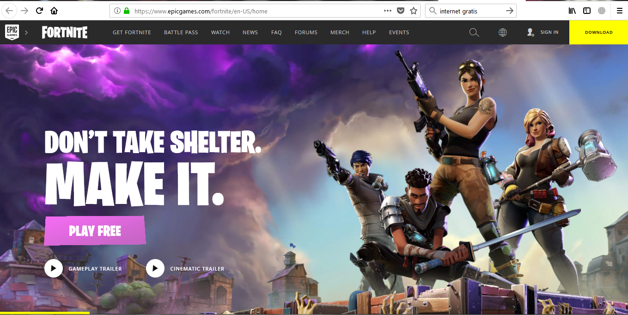Click the gray globe extension icon in toolbar
The width and height of the screenshot is (628, 315).
click(x=602, y=11)
